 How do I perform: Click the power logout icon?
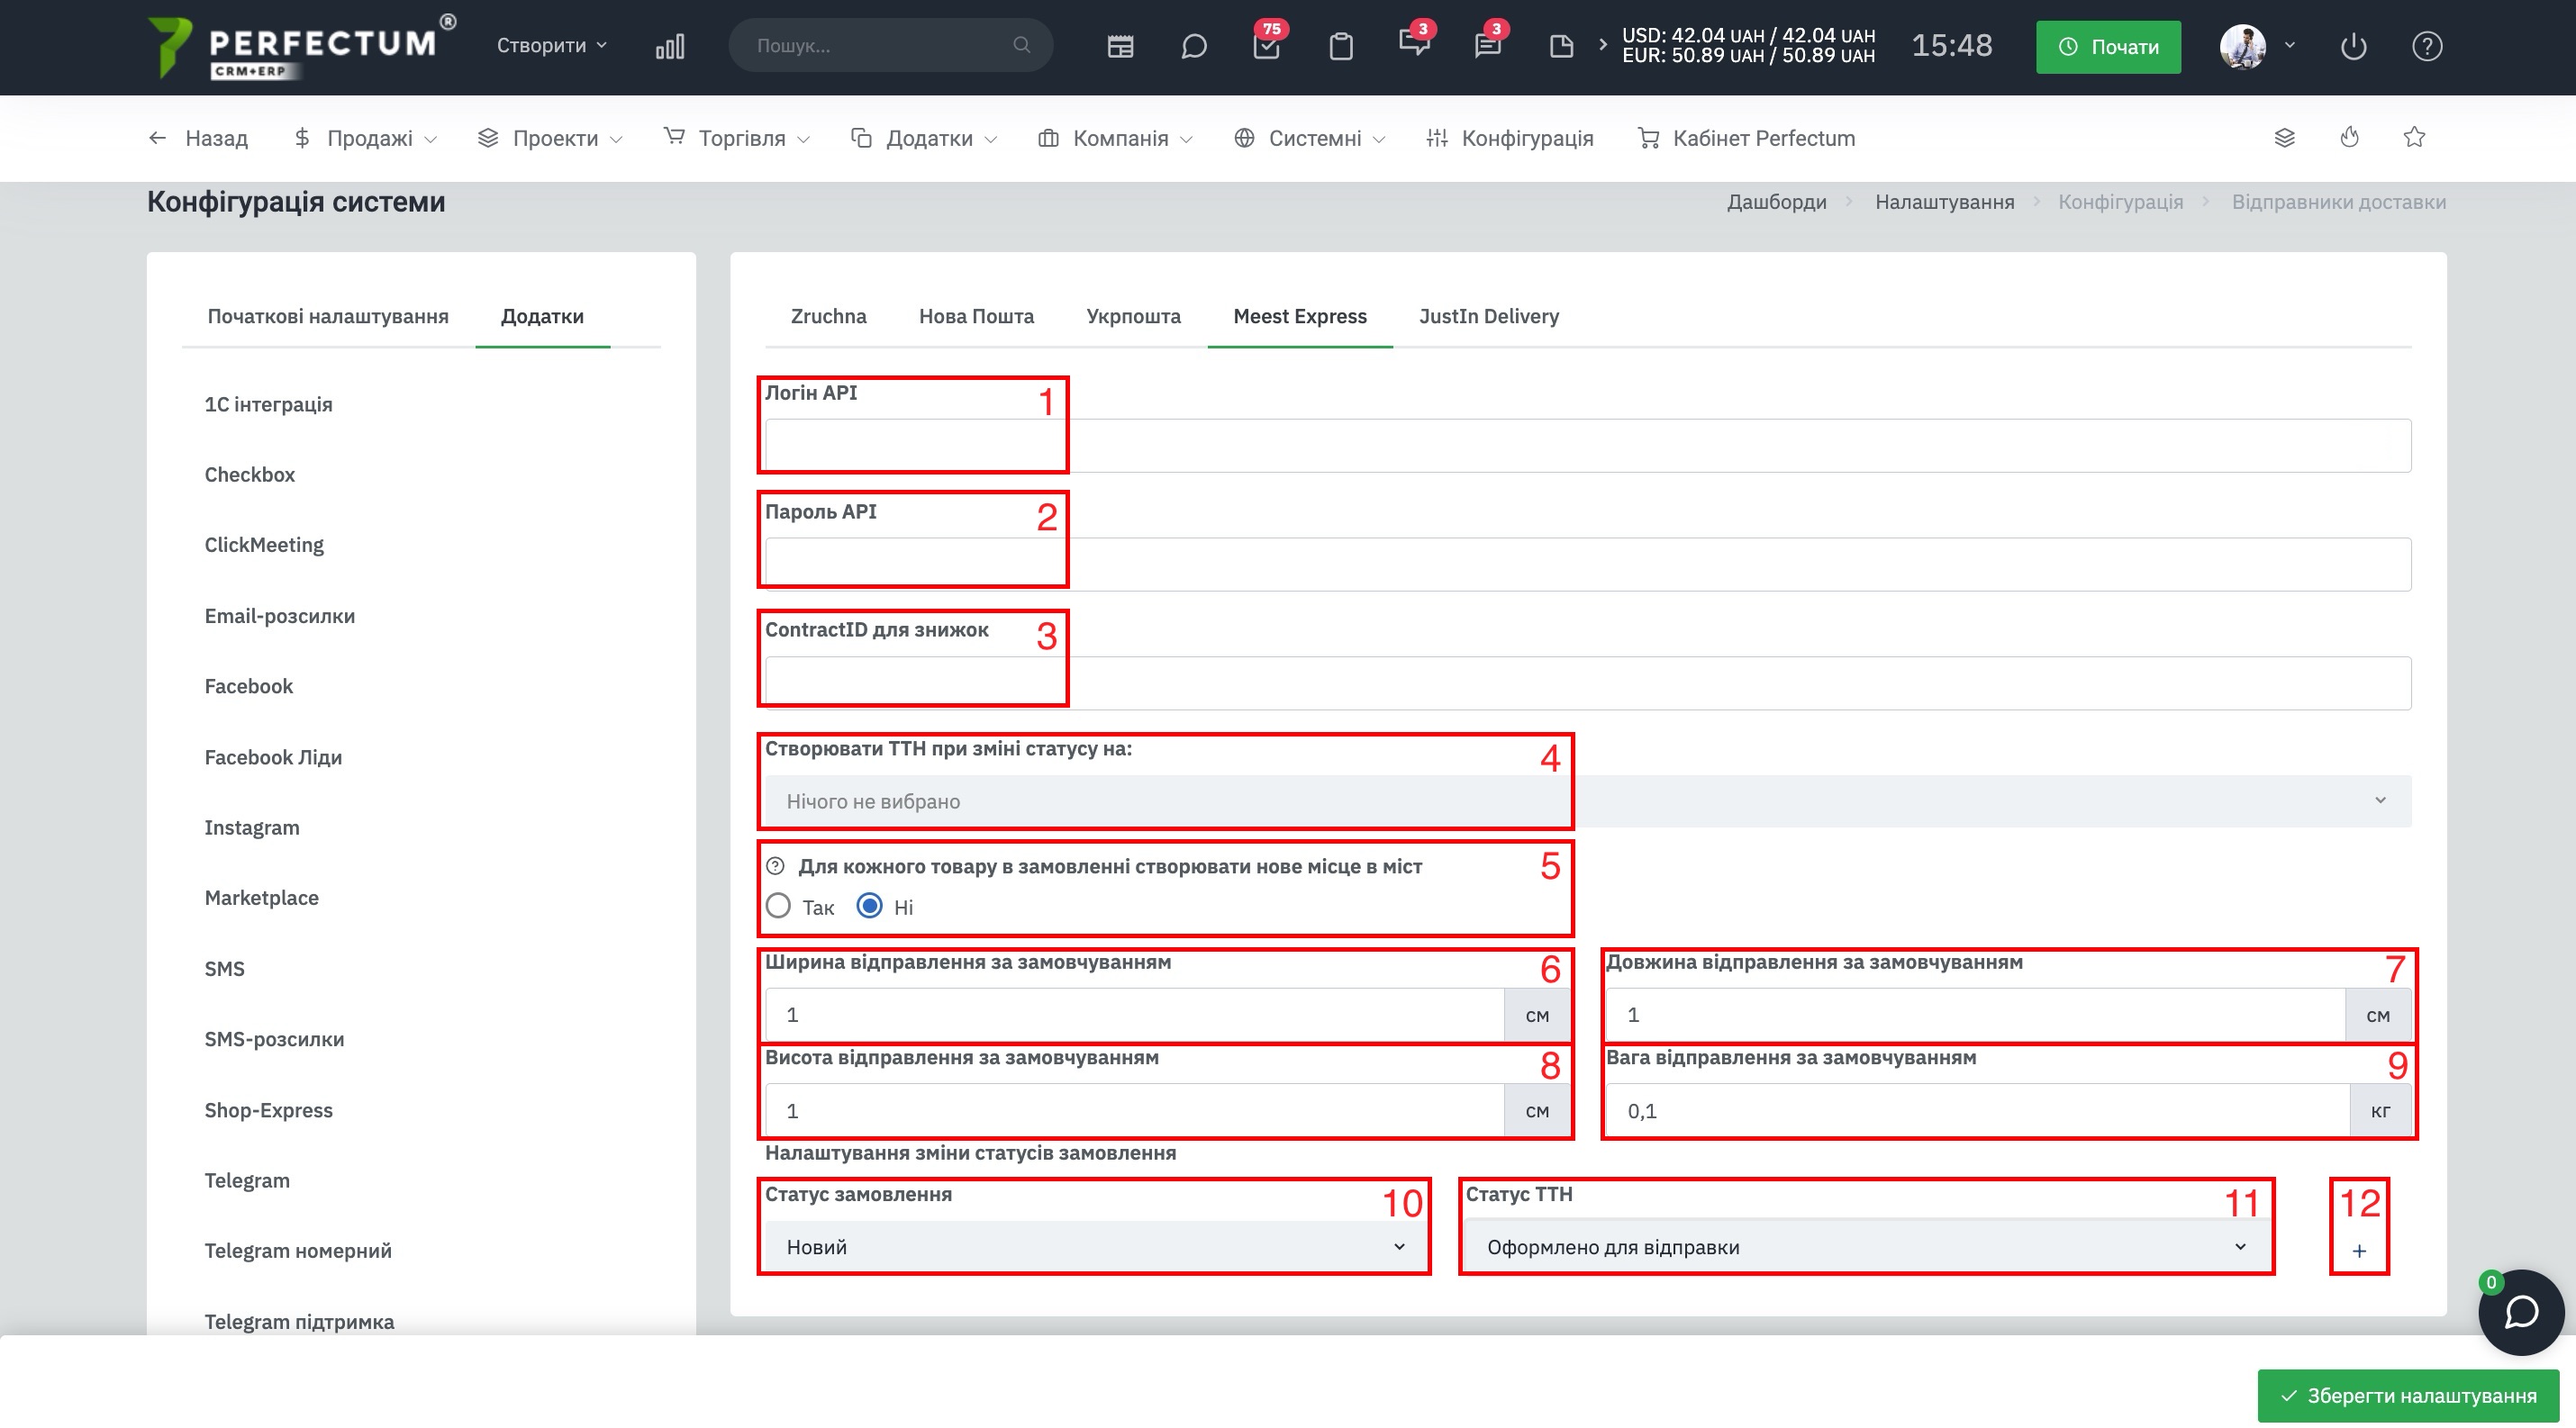click(2353, 46)
